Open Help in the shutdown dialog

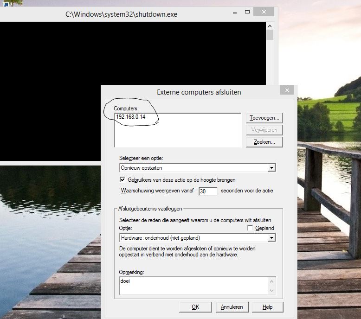pyautogui.click(x=267, y=307)
